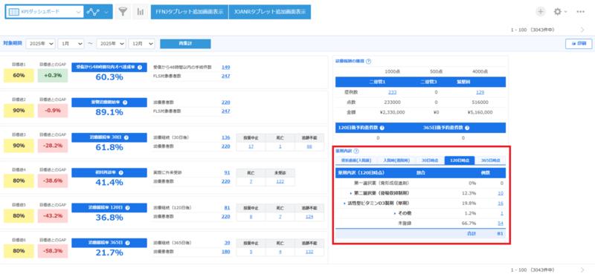Viewport: 595px width, 274px height.
Task: Open the bar chart aggregation icon
Action: pyautogui.click(x=141, y=12)
